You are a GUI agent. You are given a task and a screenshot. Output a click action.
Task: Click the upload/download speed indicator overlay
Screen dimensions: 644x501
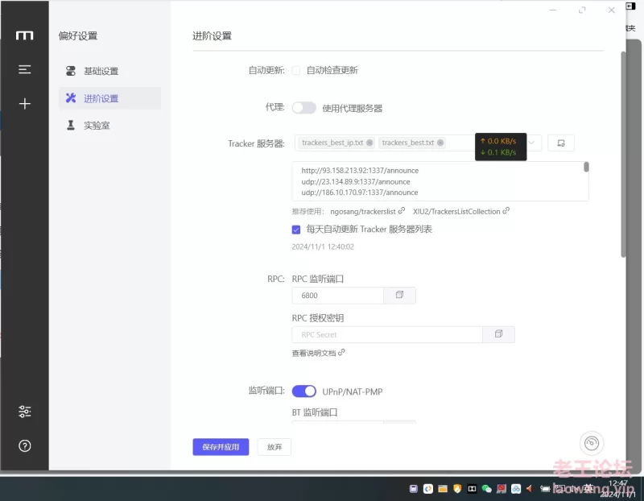501,147
